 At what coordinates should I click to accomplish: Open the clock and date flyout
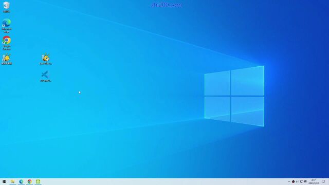click(x=314, y=181)
